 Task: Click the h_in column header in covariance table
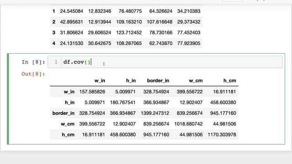click(x=131, y=81)
